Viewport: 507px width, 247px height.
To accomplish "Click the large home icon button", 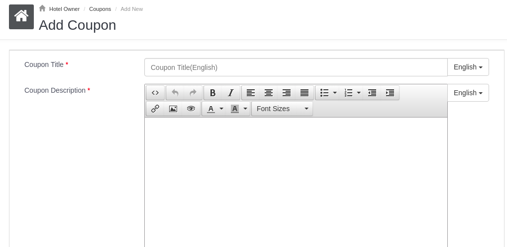I will (x=21, y=17).
